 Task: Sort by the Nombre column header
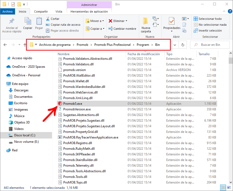(64, 54)
